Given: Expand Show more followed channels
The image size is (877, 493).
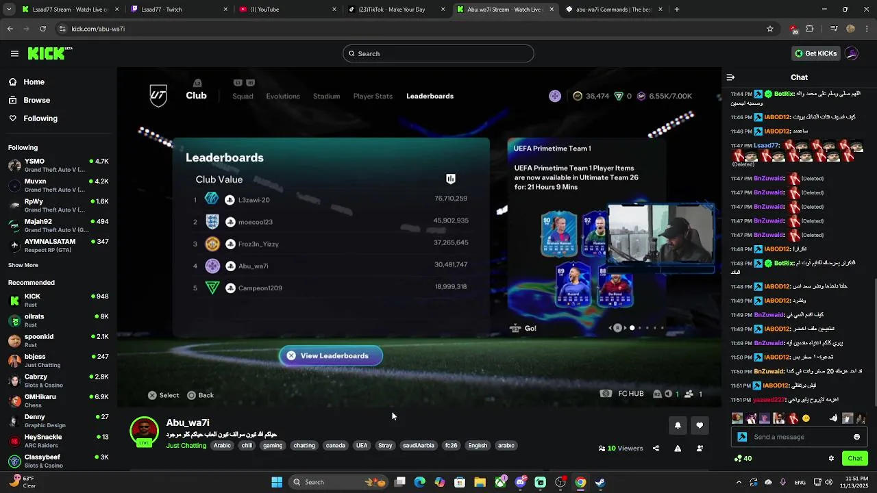Looking at the screenshot, I should pyautogui.click(x=23, y=265).
